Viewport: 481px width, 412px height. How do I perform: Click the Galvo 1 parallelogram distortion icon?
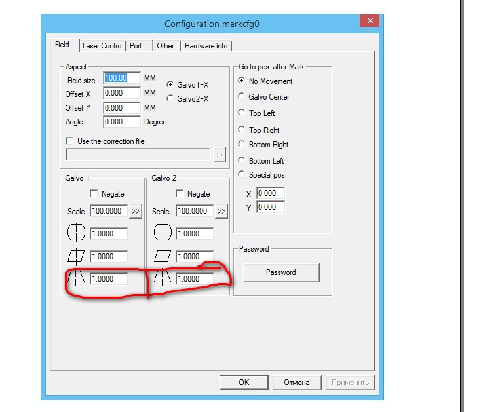(77, 257)
